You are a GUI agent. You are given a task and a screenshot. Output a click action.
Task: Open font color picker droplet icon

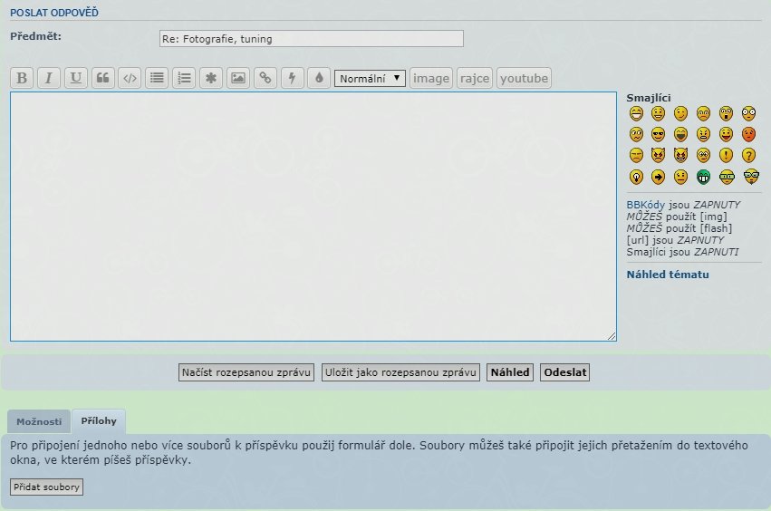pos(318,78)
